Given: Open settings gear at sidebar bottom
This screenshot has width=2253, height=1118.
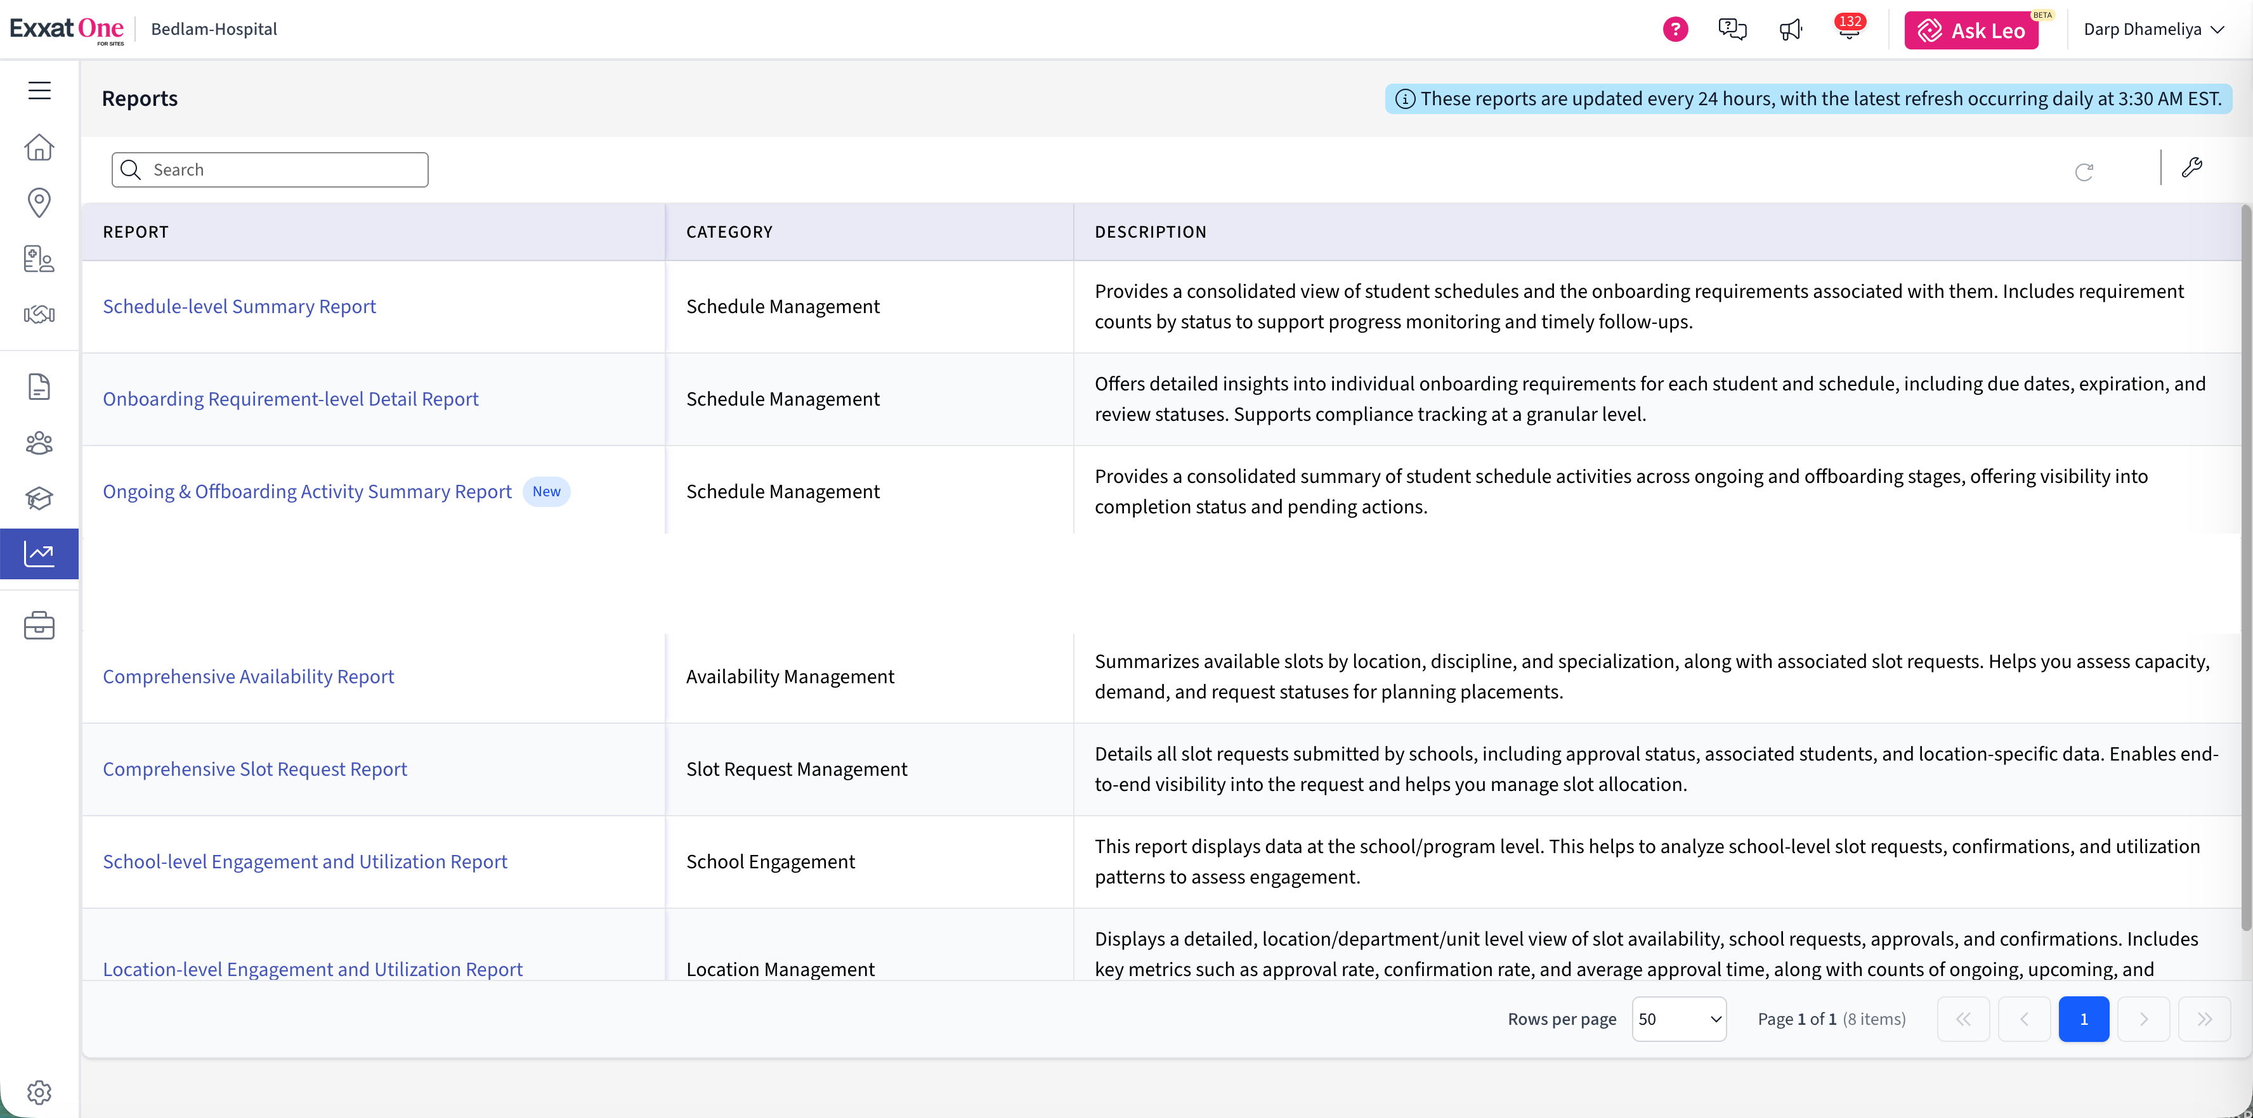Looking at the screenshot, I should click(39, 1092).
